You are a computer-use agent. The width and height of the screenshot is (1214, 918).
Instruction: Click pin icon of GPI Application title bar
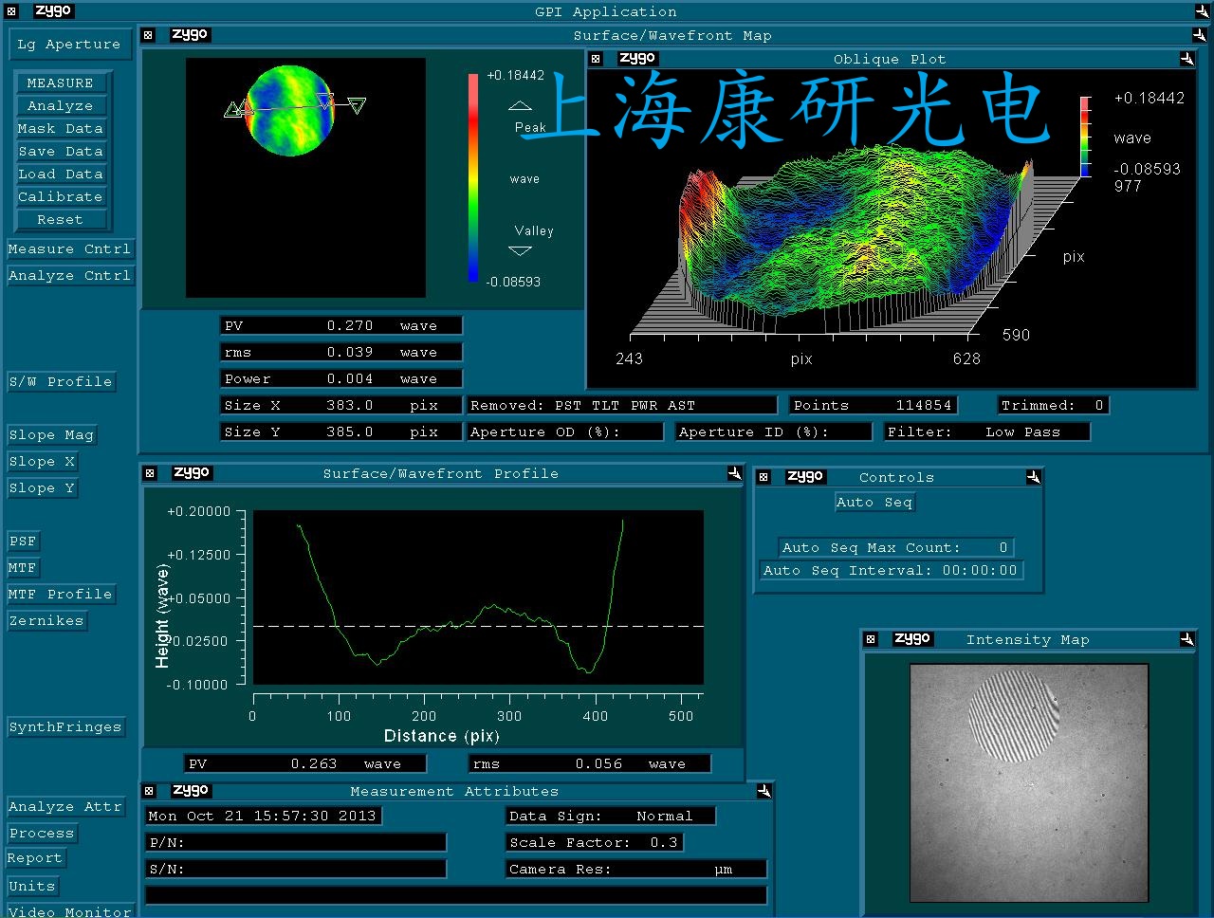1202,11
